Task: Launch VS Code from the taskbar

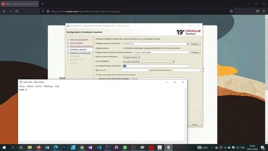Action: [x=99, y=147]
